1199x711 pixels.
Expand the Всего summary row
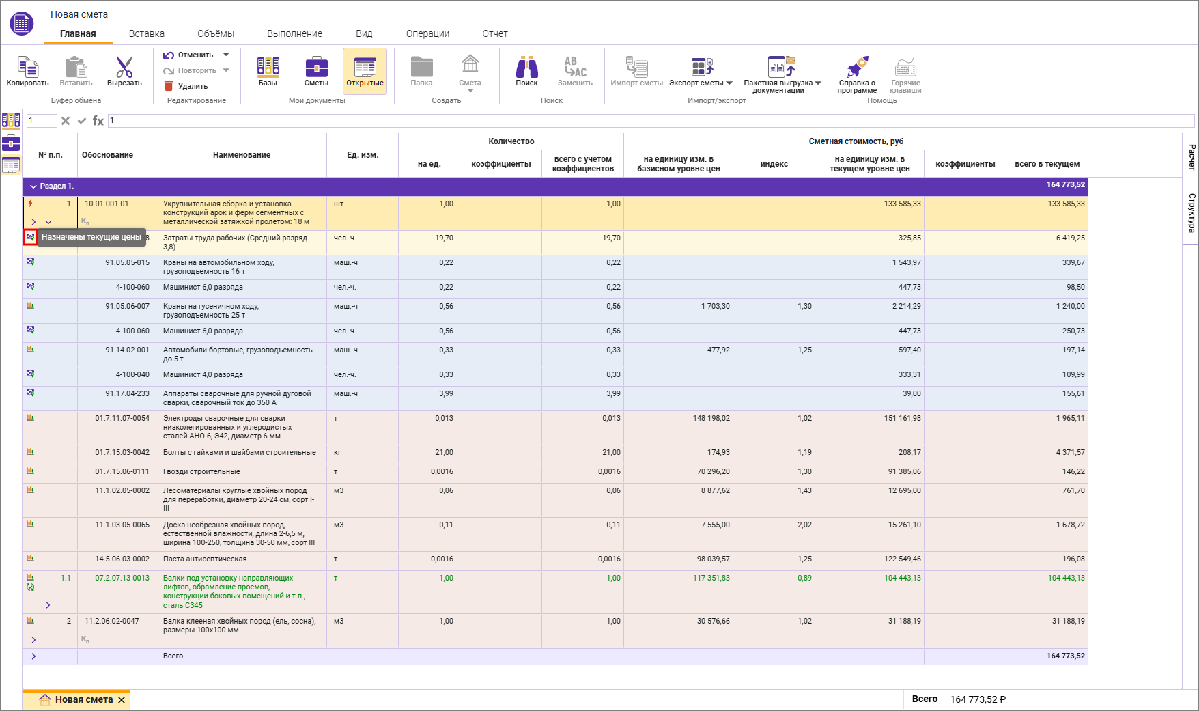[x=33, y=656]
